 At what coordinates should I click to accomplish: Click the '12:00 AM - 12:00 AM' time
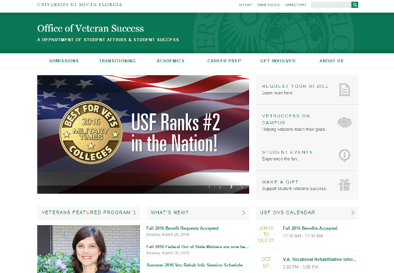pos(302,236)
